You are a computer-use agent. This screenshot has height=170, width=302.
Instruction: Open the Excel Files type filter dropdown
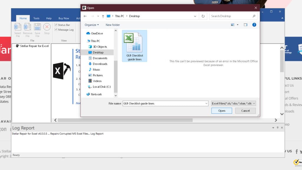tap(234, 104)
